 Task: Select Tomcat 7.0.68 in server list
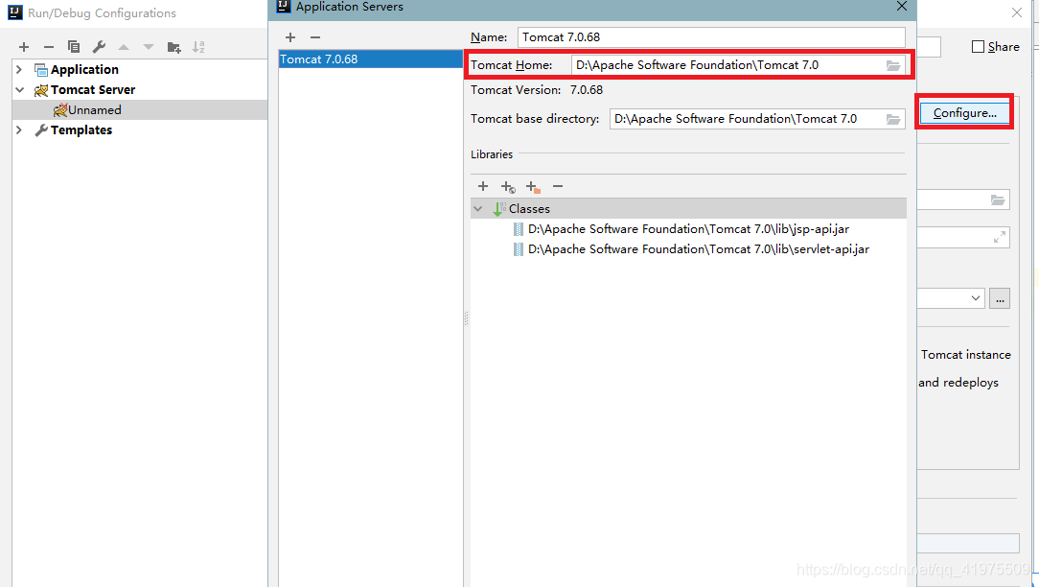tap(370, 59)
